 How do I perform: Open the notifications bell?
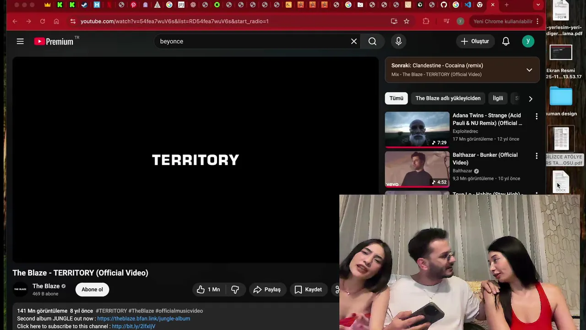[x=506, y=41]
